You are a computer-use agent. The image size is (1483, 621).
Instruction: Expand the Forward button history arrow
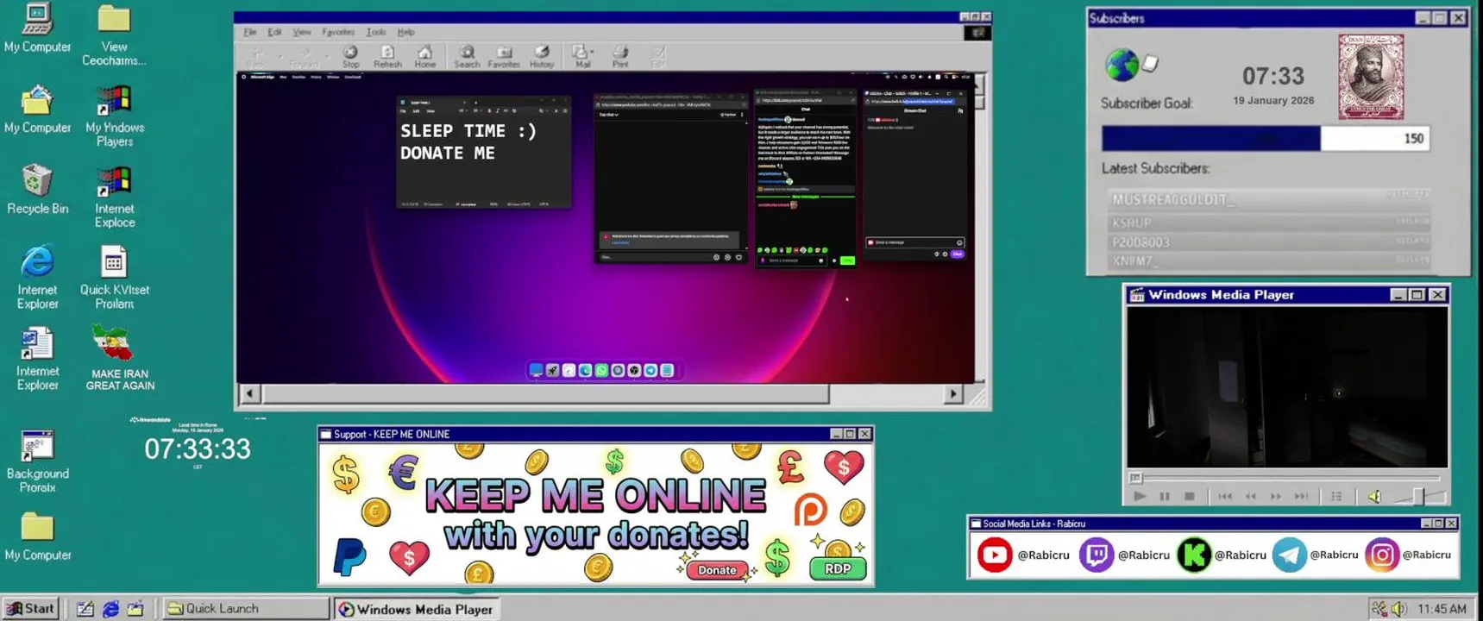click(328, 56)
